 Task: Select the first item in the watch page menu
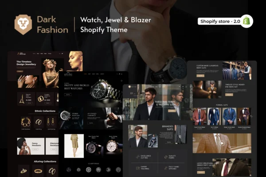[x=85, y=74]
